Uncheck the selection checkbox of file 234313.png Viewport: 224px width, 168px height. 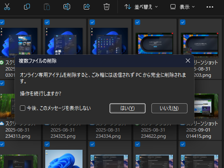click(x=2, y=83)
